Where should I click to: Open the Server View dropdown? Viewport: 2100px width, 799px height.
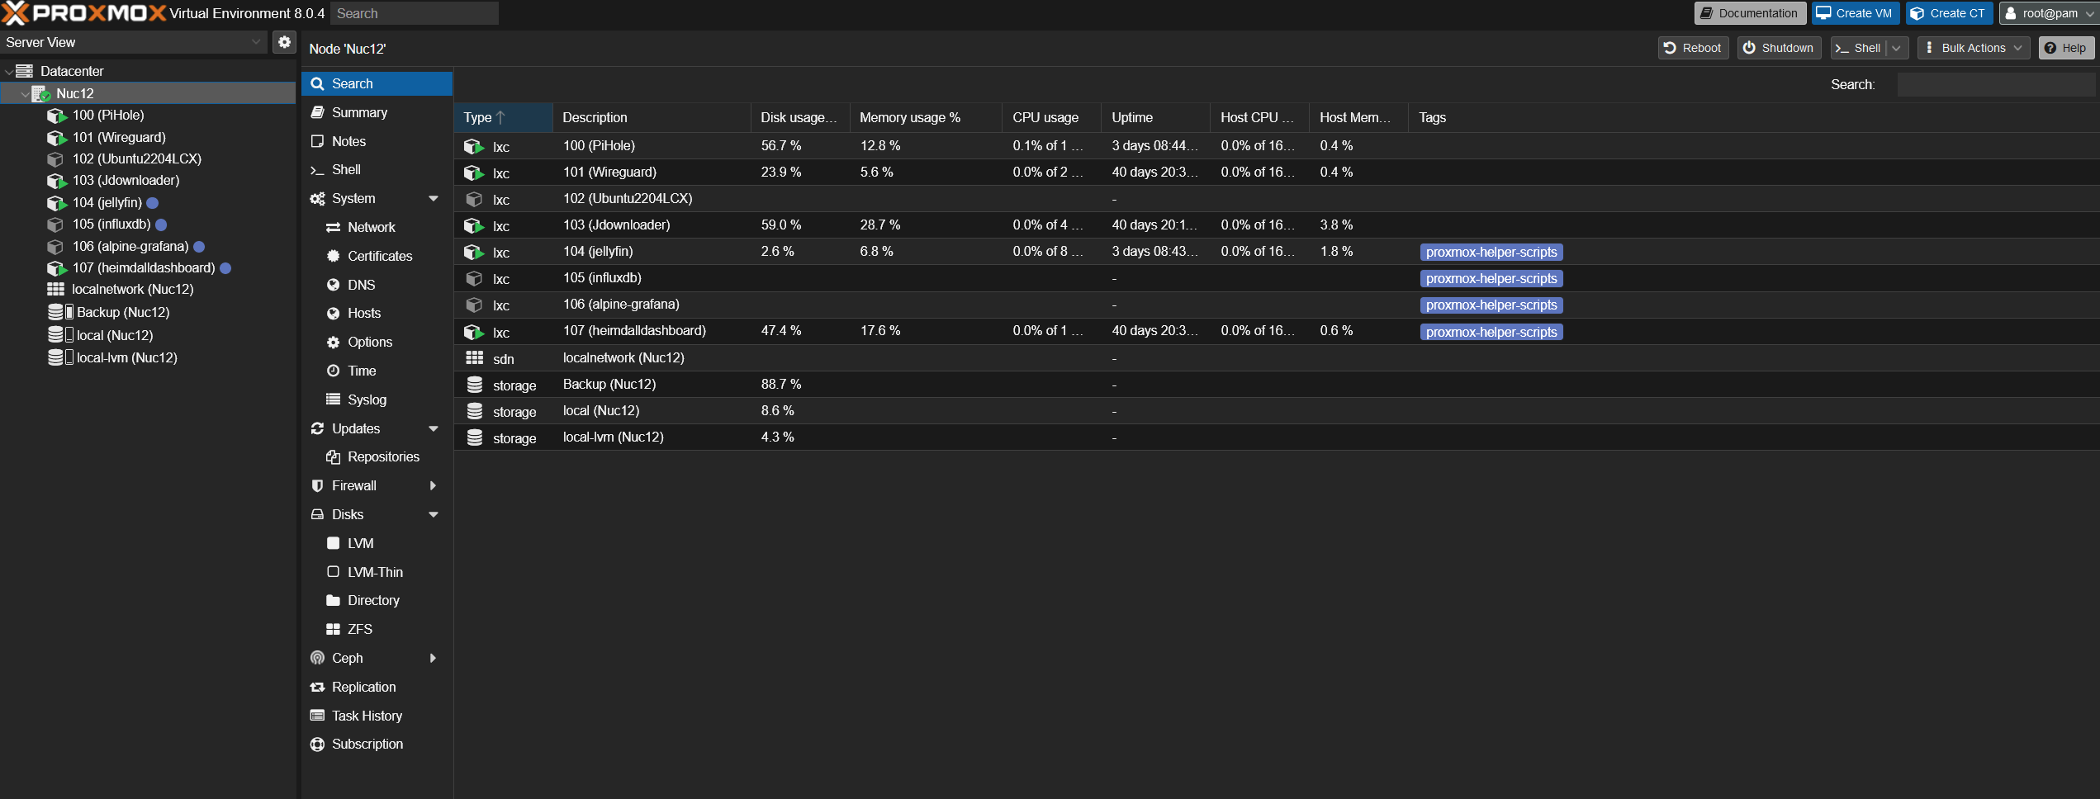(256, 42)
